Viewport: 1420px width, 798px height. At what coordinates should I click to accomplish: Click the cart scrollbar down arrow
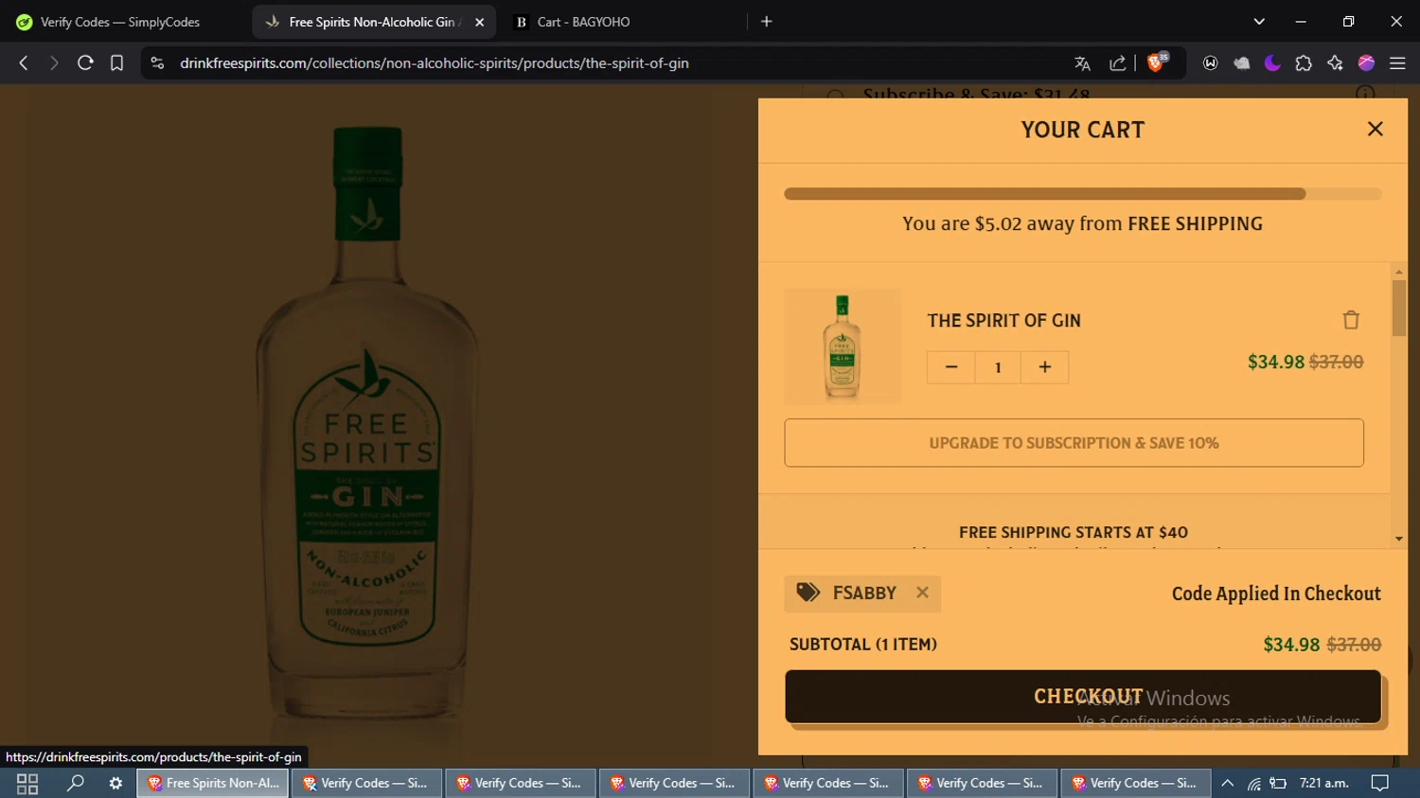click(1398, 540)
